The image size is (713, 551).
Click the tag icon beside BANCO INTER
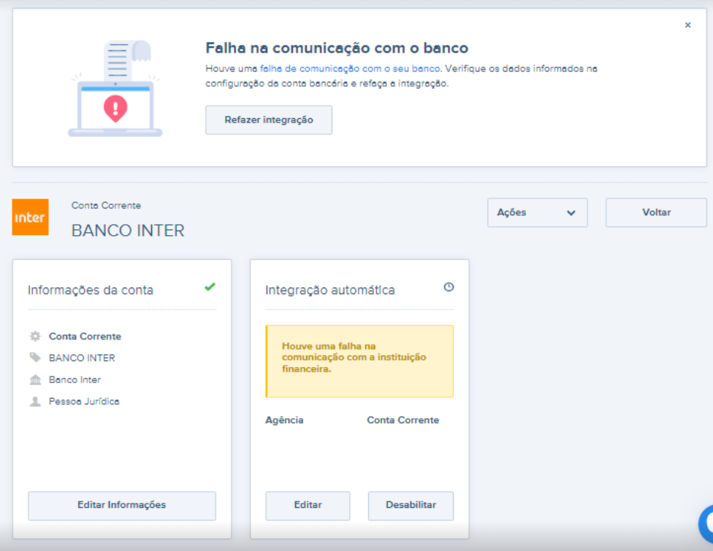coord(34,358)
